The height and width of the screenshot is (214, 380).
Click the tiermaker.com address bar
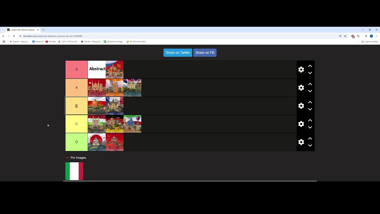pos(178,36)
